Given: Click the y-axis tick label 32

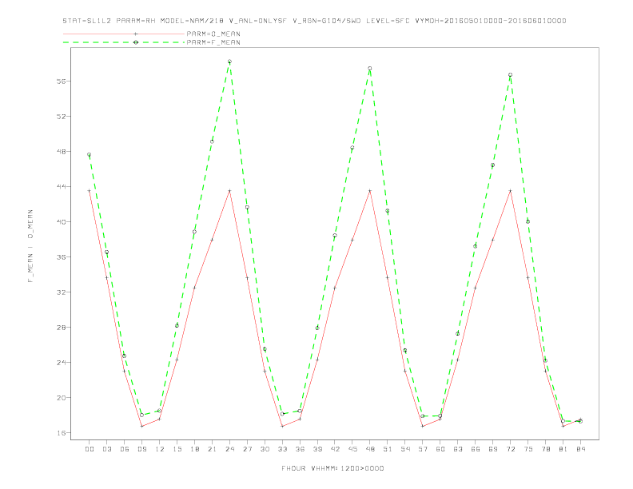Looking at the screenshot, I should pyautogui.click(x=62, y=292).
